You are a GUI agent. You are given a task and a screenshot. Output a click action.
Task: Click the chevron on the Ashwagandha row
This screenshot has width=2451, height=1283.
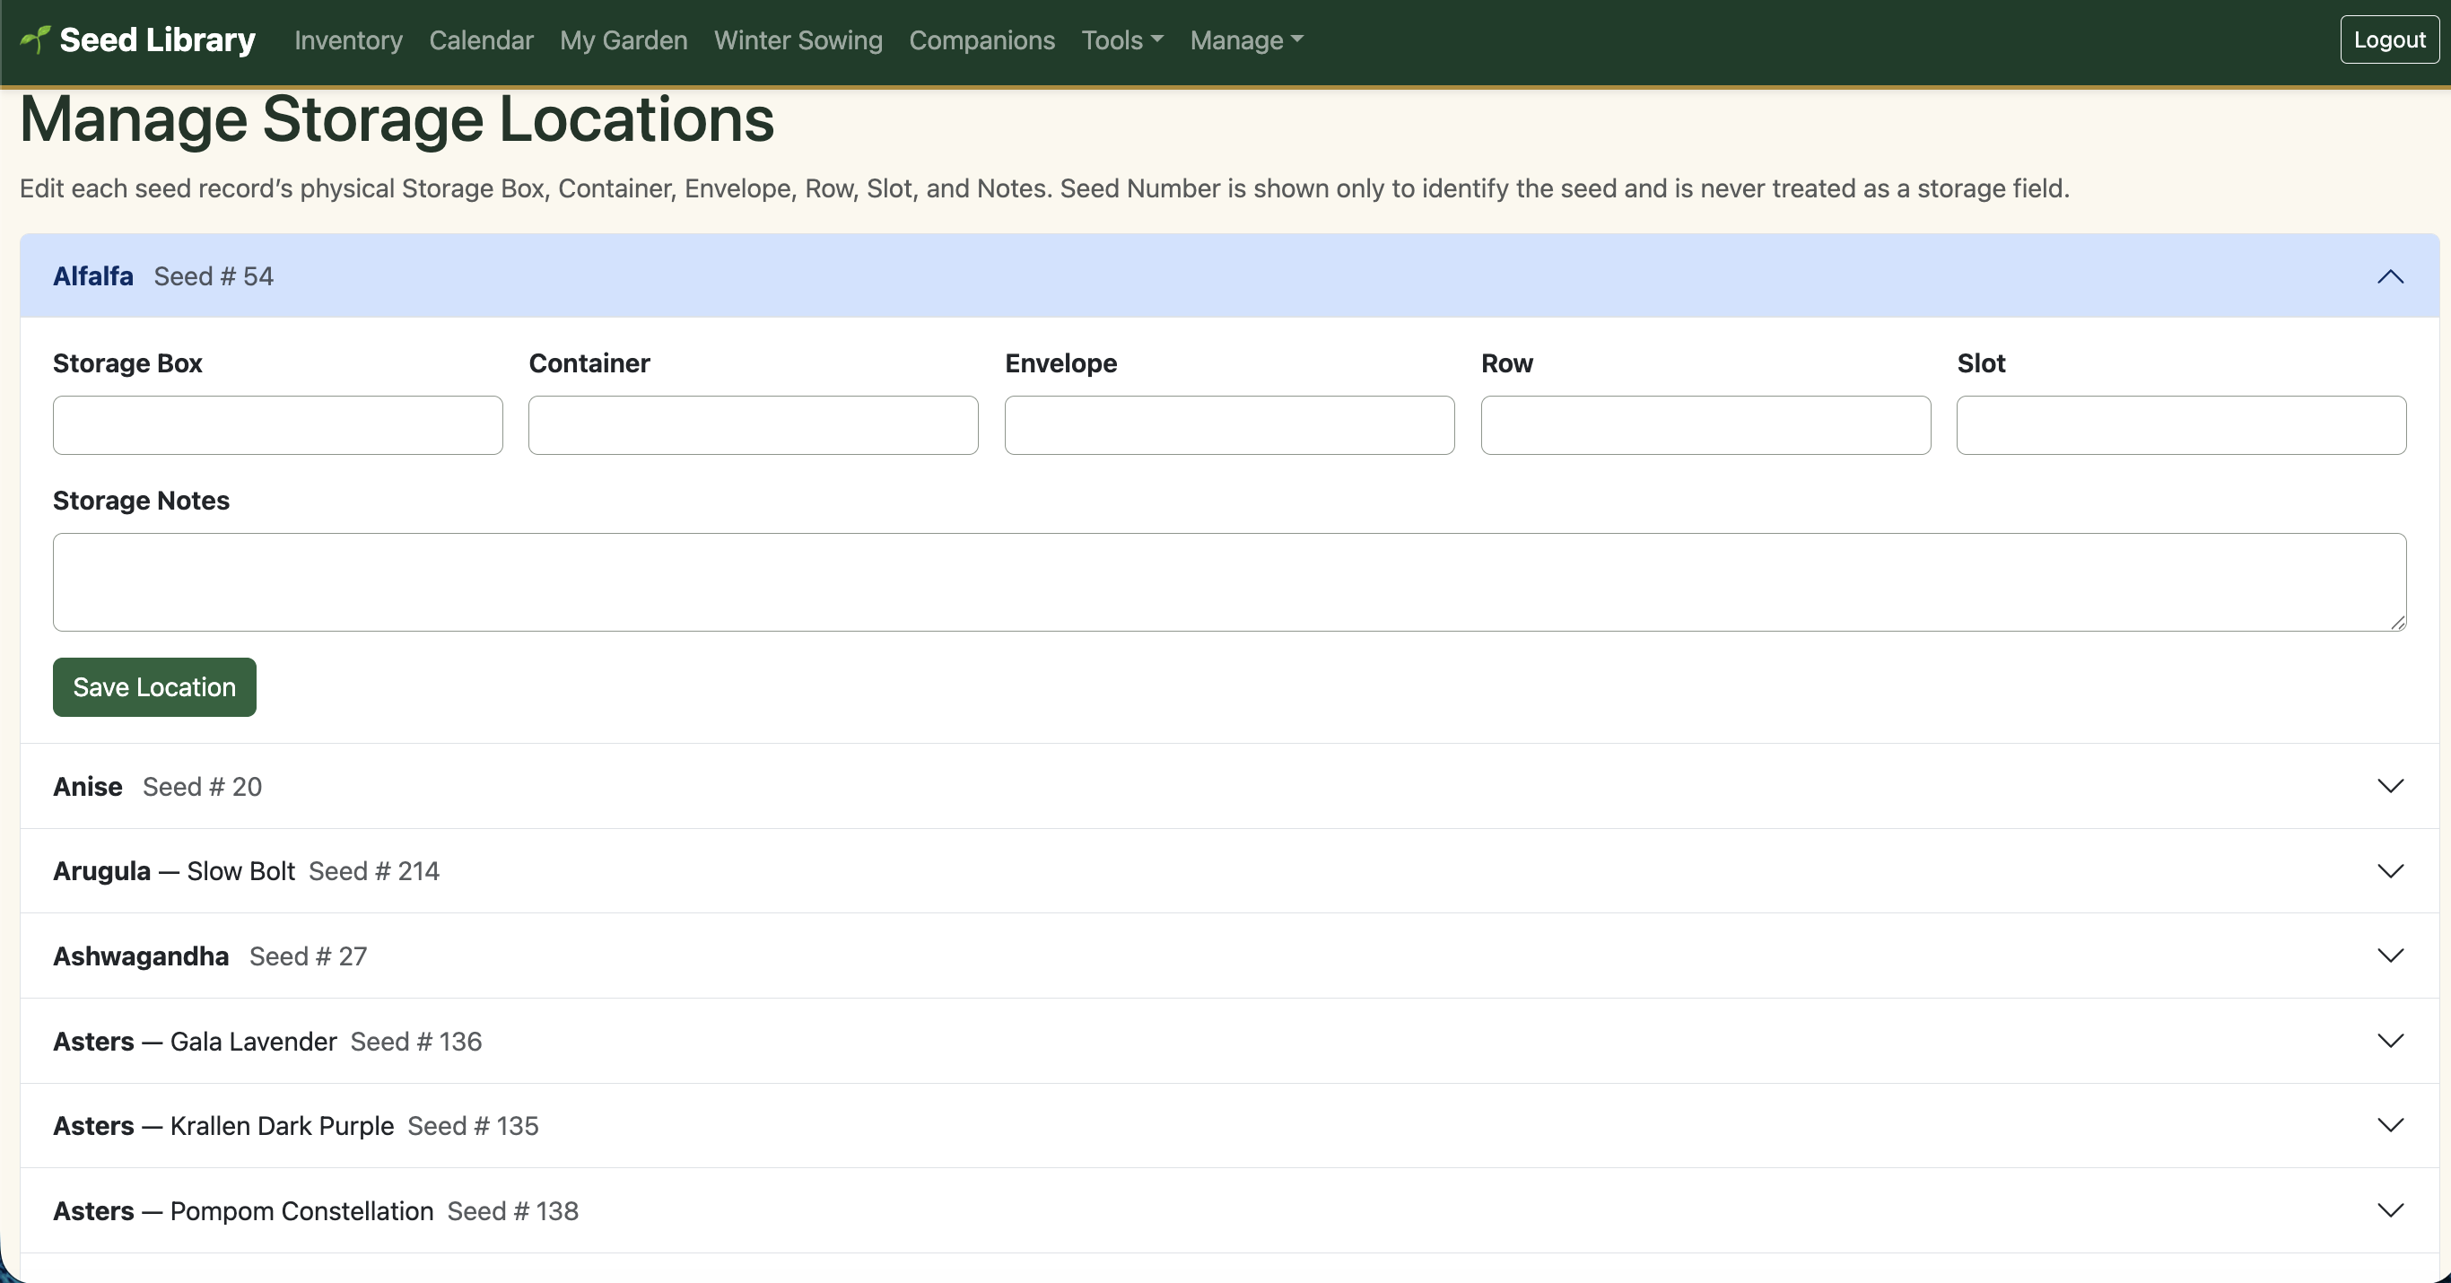click(2390, 956)
